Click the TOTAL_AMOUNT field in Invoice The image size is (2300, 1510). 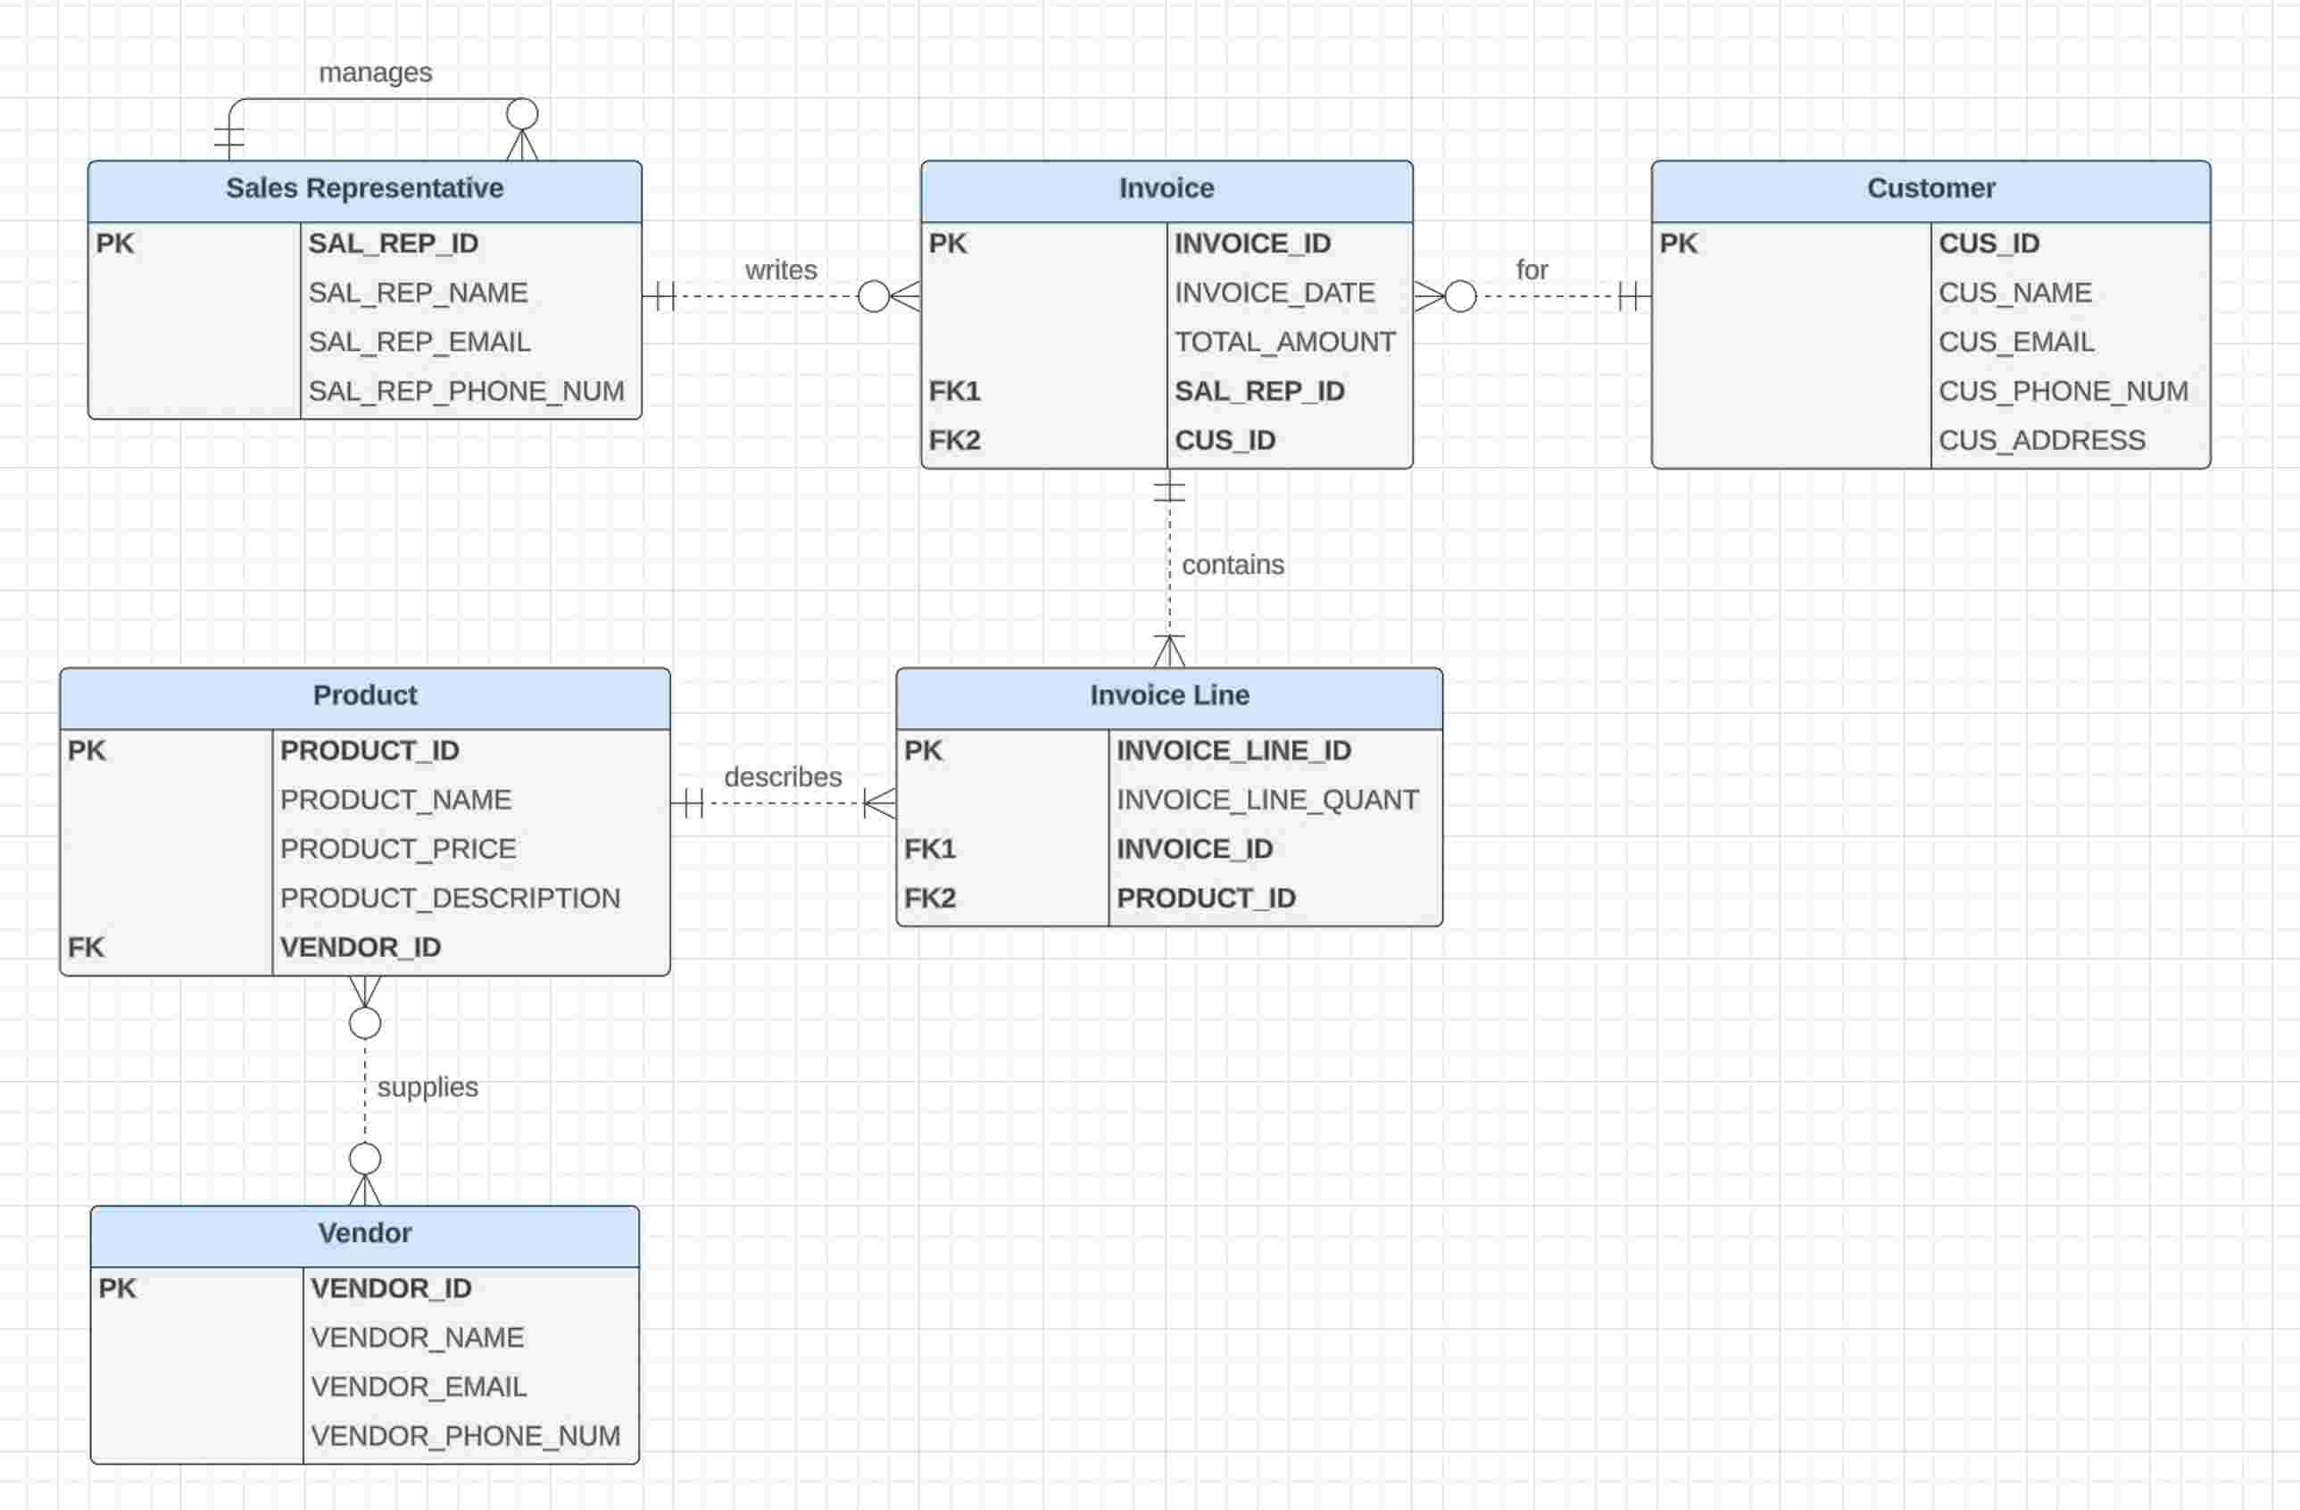1283,342
